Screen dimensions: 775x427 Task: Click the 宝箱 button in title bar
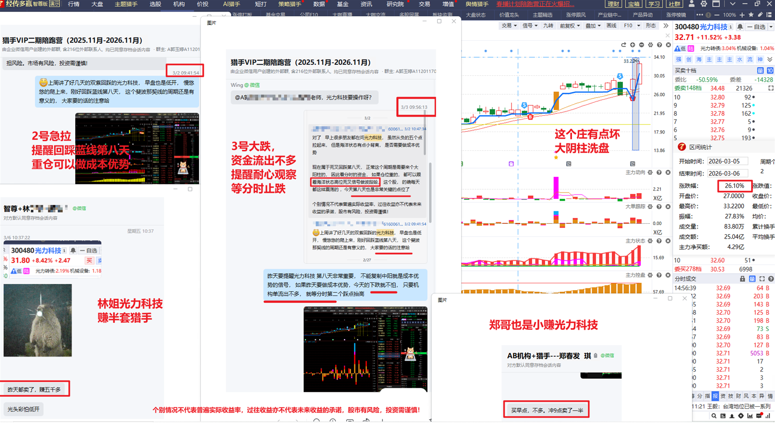tap(633, 4)
